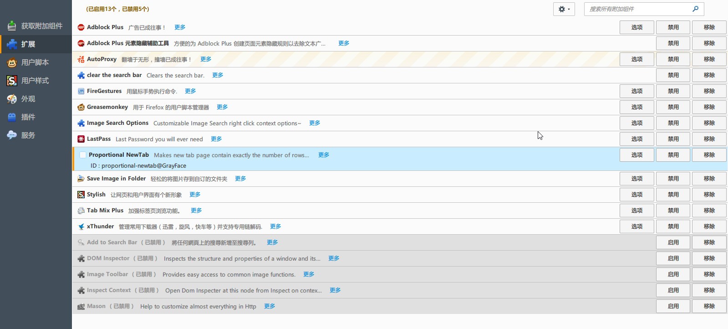Click the Greasemonkey monkey icon
Viewport: 728px width, 329px height.
tap(81, 107)
